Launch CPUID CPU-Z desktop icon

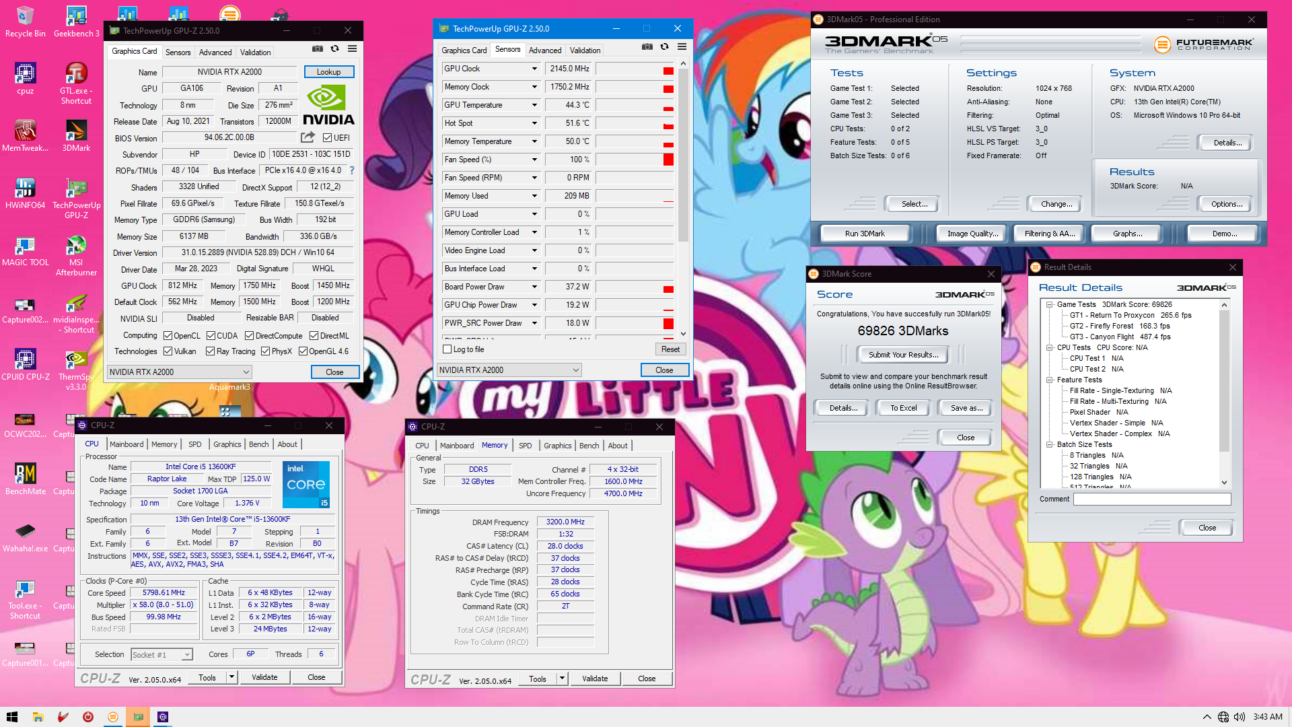[x=25, y=364]
